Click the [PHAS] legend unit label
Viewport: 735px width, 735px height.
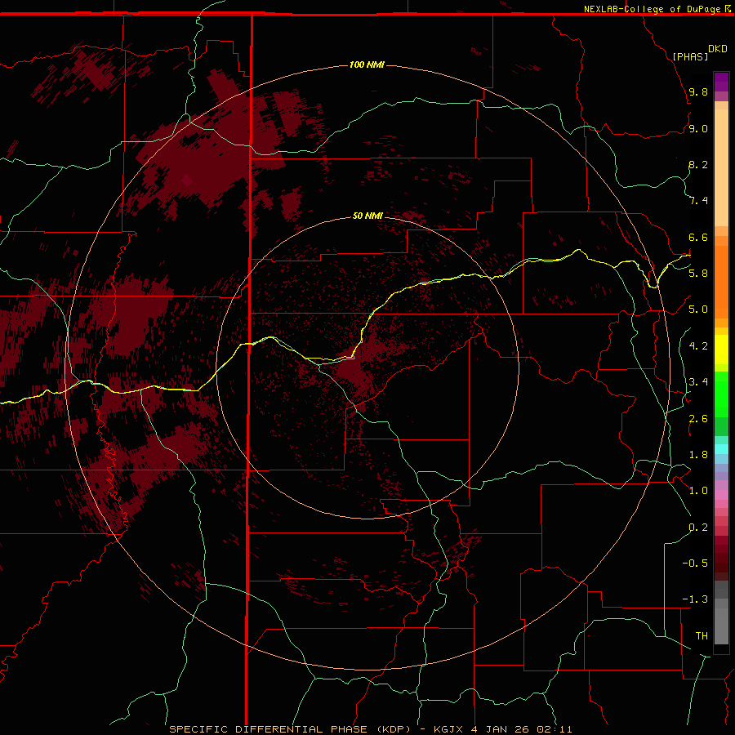tap(690, 56)
